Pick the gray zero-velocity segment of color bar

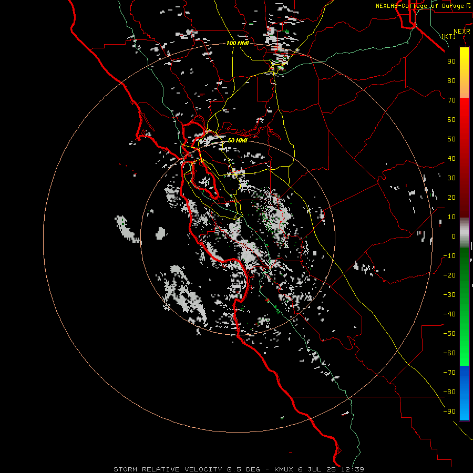click(x=464, y=233)
